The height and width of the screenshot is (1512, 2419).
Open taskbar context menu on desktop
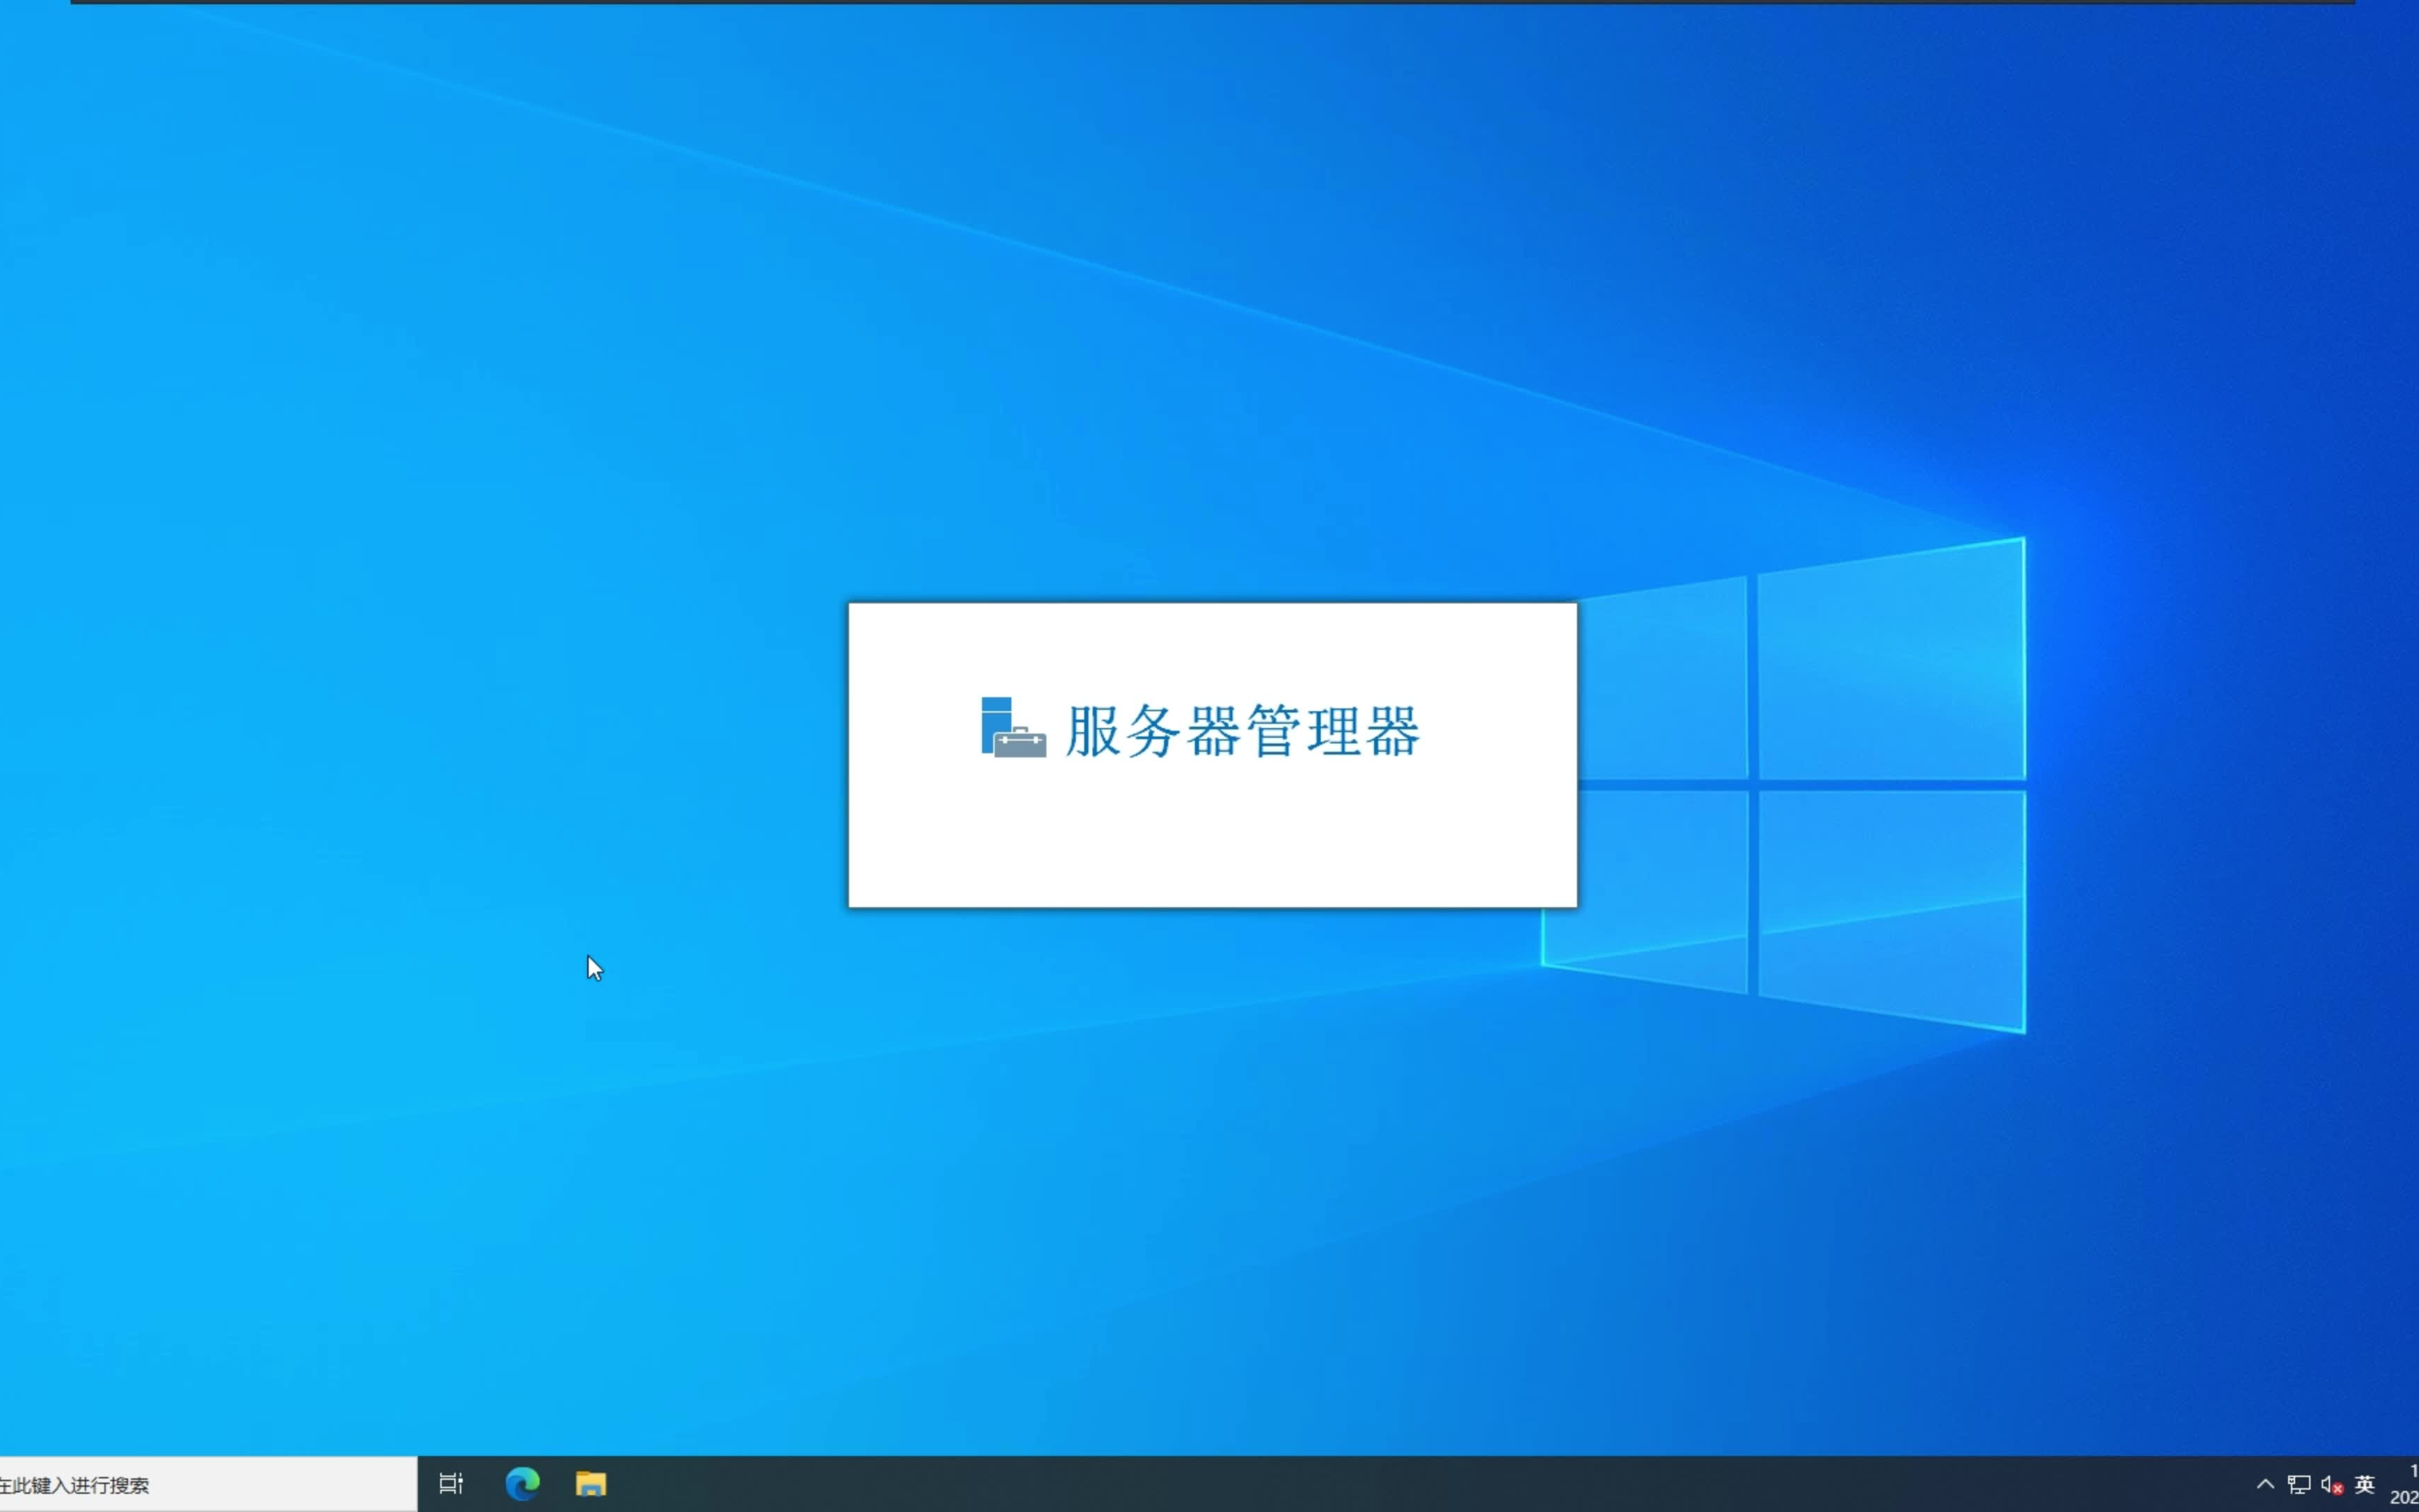[x=1219, y=1484]
